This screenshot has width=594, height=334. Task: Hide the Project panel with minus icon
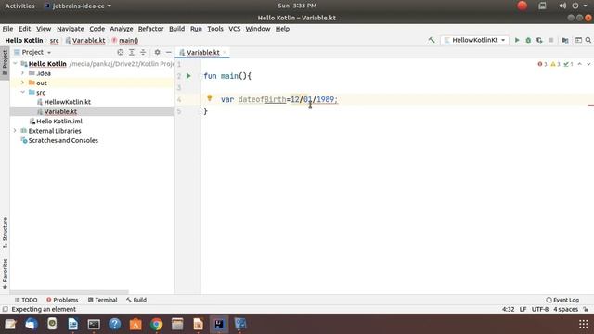click(x=169, y=52)
